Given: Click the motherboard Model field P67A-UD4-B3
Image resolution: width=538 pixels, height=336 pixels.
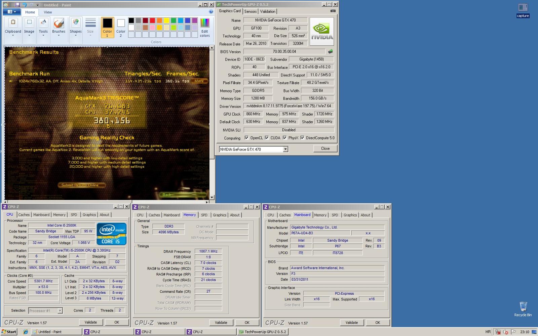Looking at the screenshot, I should point(319,233).
